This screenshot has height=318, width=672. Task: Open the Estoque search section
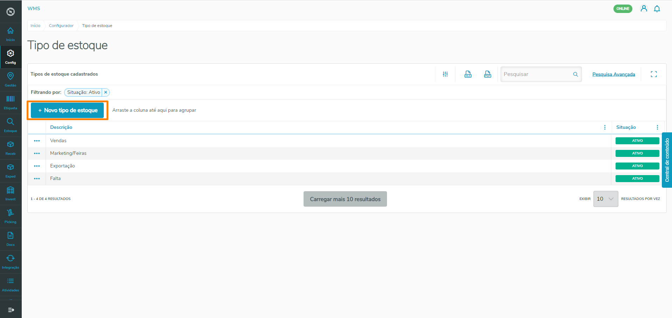pyautogui.click(x=11, y=125)
